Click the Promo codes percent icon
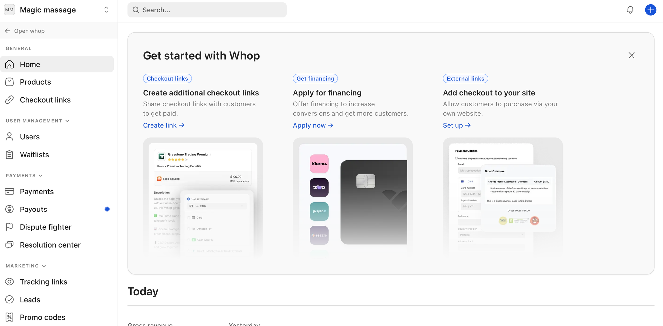 [x=10, y=317]
